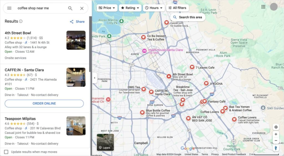This screenshot has height=156, width=284.
Task: Click ORDER ONLINE for CAFFE:iN
Action: (x=44, y=103)
